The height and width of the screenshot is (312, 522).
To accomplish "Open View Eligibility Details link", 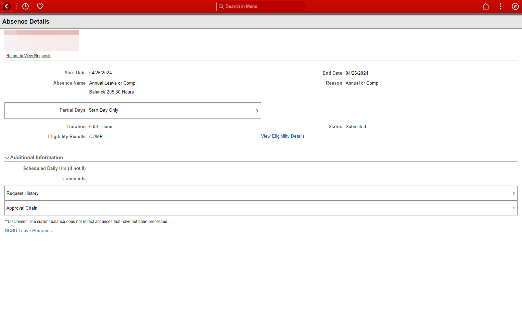I will [x=283, y=136].
